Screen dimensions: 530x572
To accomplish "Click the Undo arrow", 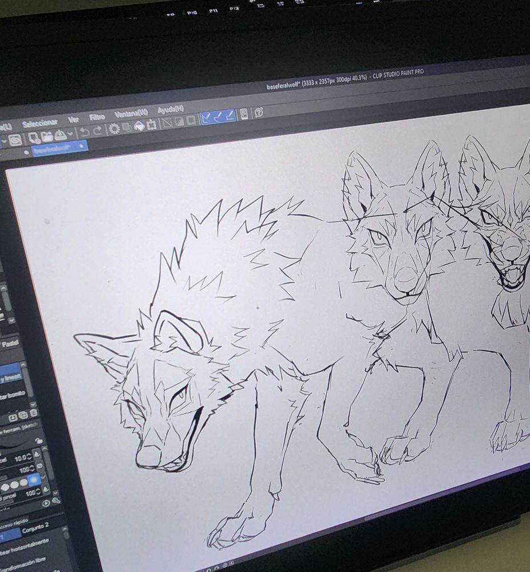I will (85, 132).
